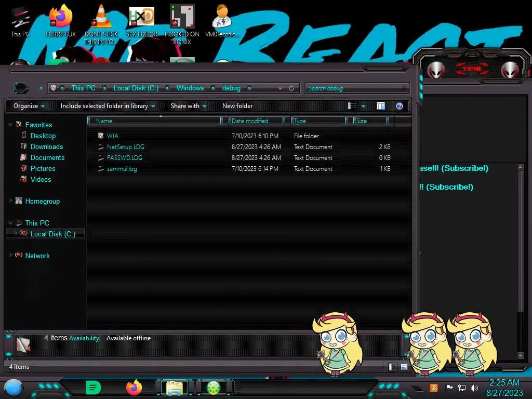Open Pictures in the navigation pane
The image size is (532, 399).
click(43, 168)
